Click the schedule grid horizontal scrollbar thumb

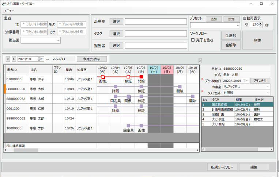[26, 150]
